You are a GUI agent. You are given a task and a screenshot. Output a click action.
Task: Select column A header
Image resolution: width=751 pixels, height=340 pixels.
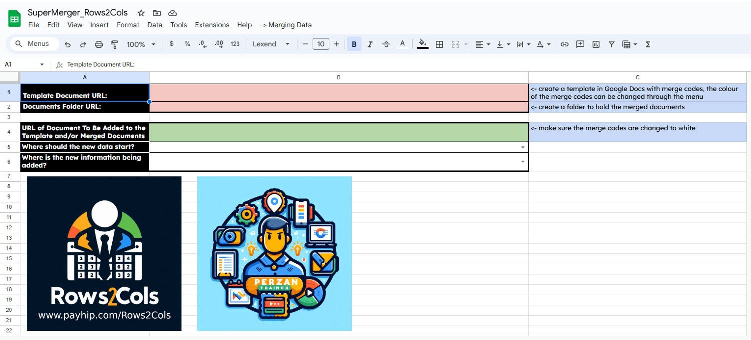[x=85, y=77]
